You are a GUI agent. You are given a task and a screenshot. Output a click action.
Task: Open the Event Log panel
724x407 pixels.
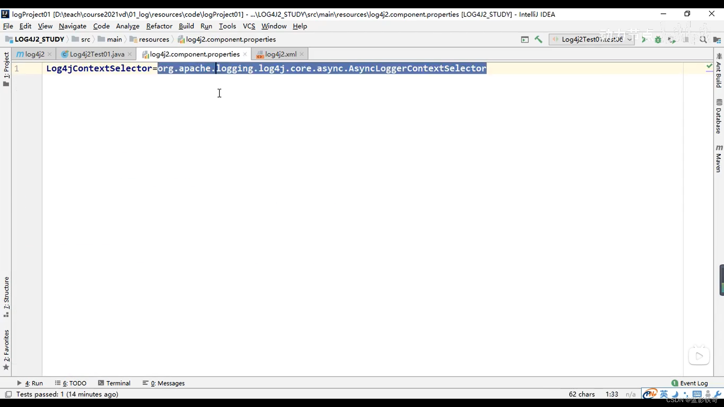[x=690, y=383]
